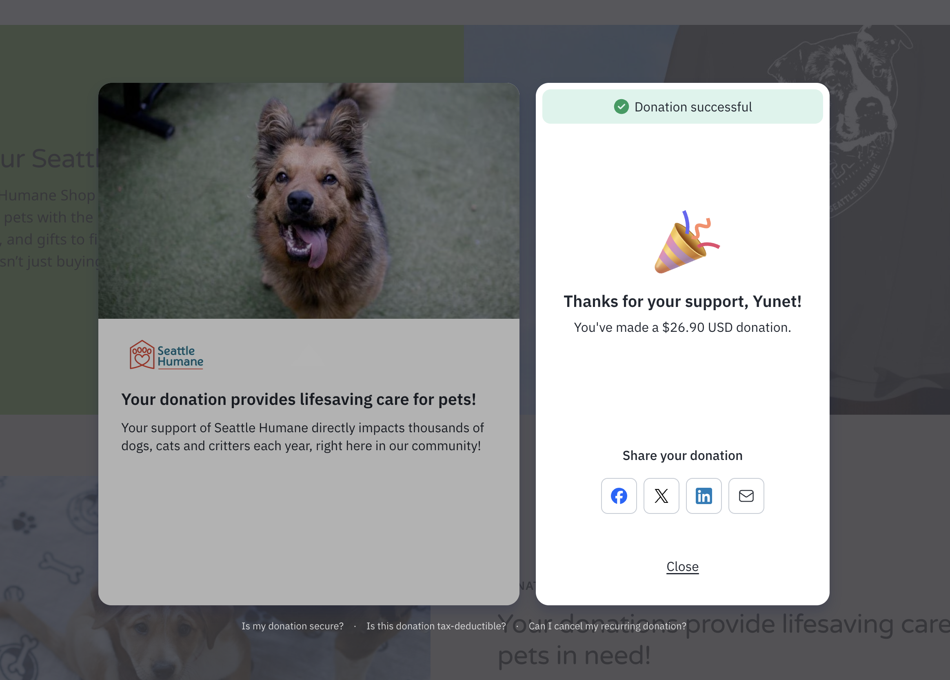Share the donation on LinkedIn
Image resolution: width=950 pixels, height=680 pixels.
point(704,496)
